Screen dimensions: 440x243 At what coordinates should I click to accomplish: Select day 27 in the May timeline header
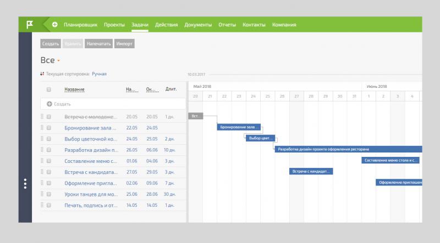296,97
